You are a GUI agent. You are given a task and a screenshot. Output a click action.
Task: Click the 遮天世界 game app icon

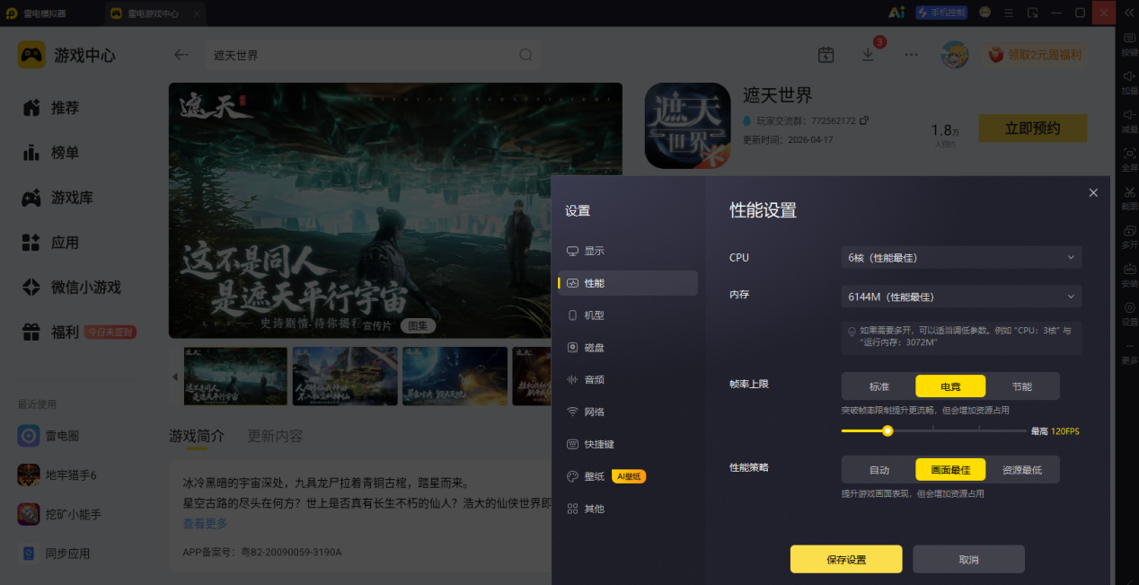(687, 127)
